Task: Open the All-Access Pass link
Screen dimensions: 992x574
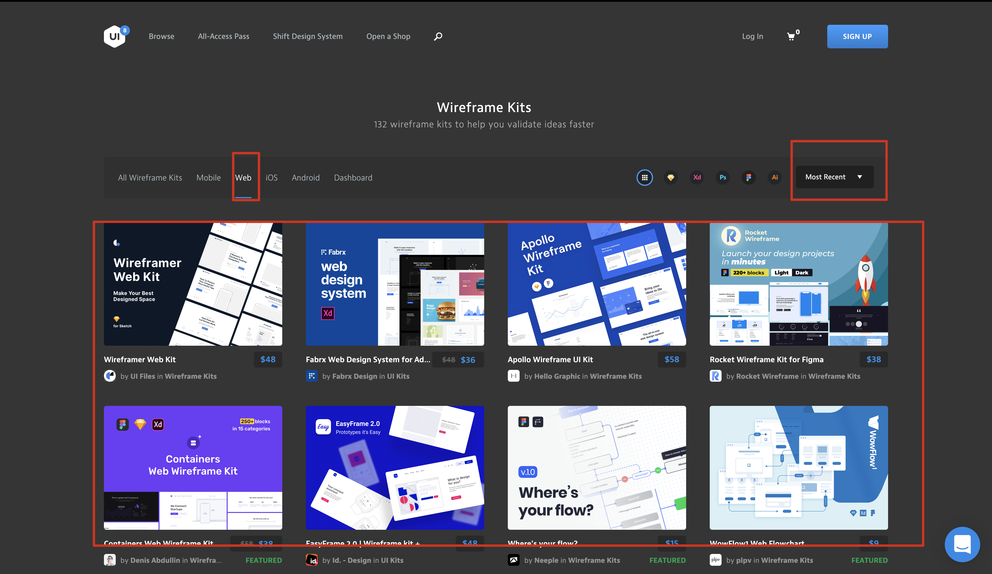Action: click(x=223, y=36)
